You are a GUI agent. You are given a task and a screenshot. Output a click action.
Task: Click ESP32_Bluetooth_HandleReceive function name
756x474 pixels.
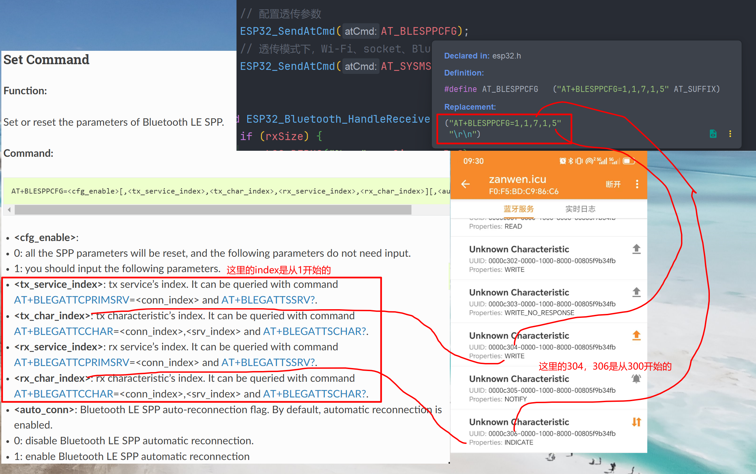click(338, 119)
